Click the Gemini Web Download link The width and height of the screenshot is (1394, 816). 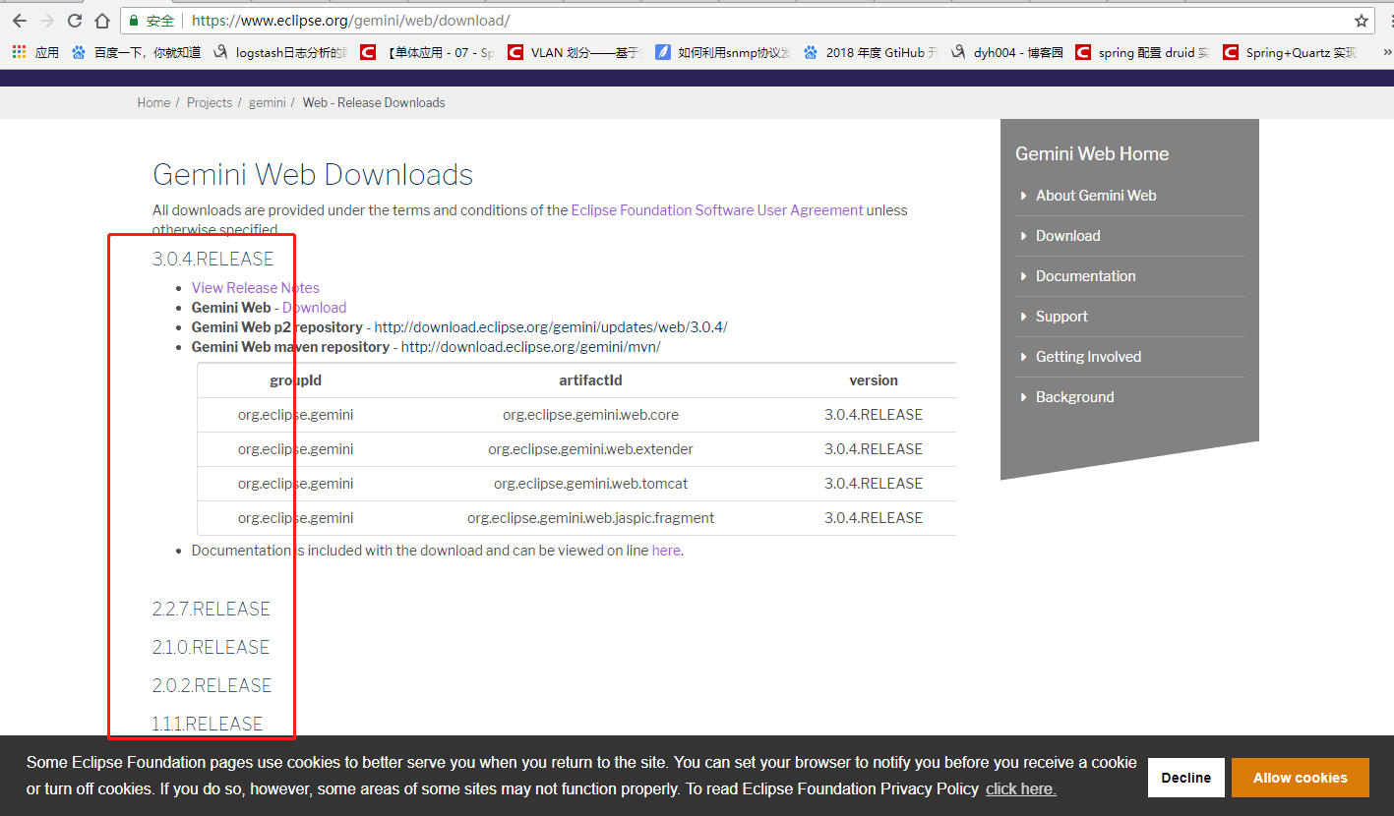coord(315,308)
